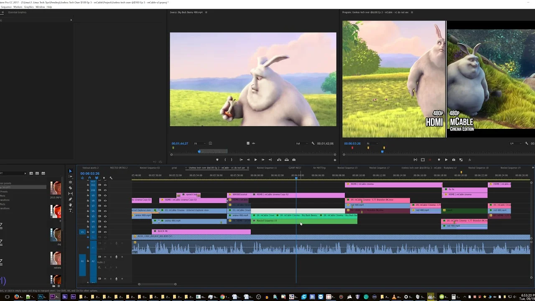
Task: Export frame from the Program monitor
Action: 453,160
